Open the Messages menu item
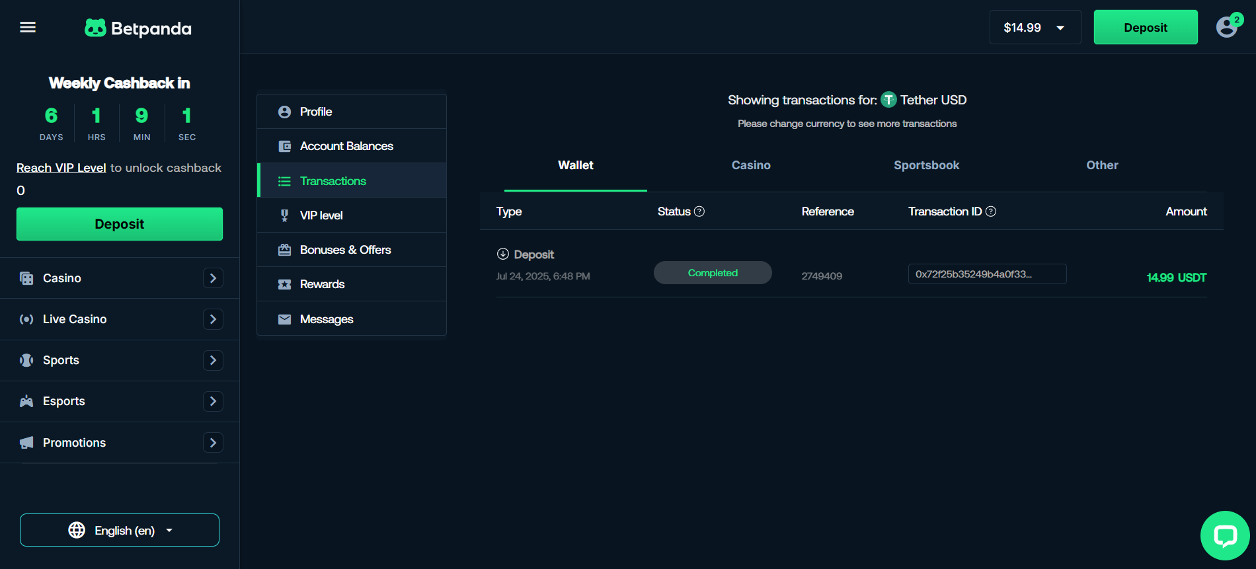The height and width of the screenshot is (569, 1256). pyautogui.click(x=352, y=319)
